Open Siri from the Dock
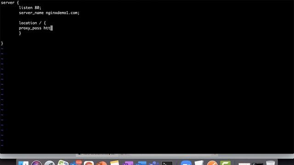The width and height of the screenshot is (294, 165). 37,163
